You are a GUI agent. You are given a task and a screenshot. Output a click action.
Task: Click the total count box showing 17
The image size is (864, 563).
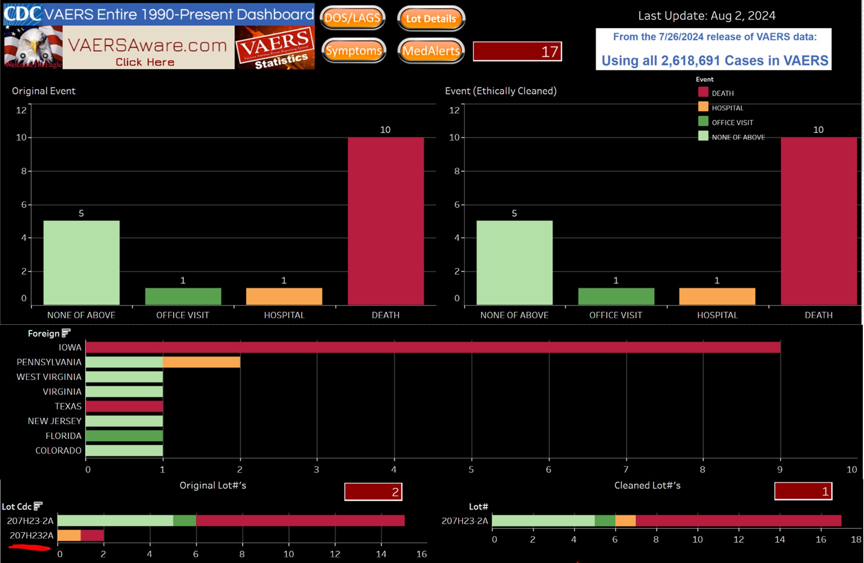(517, 51)
